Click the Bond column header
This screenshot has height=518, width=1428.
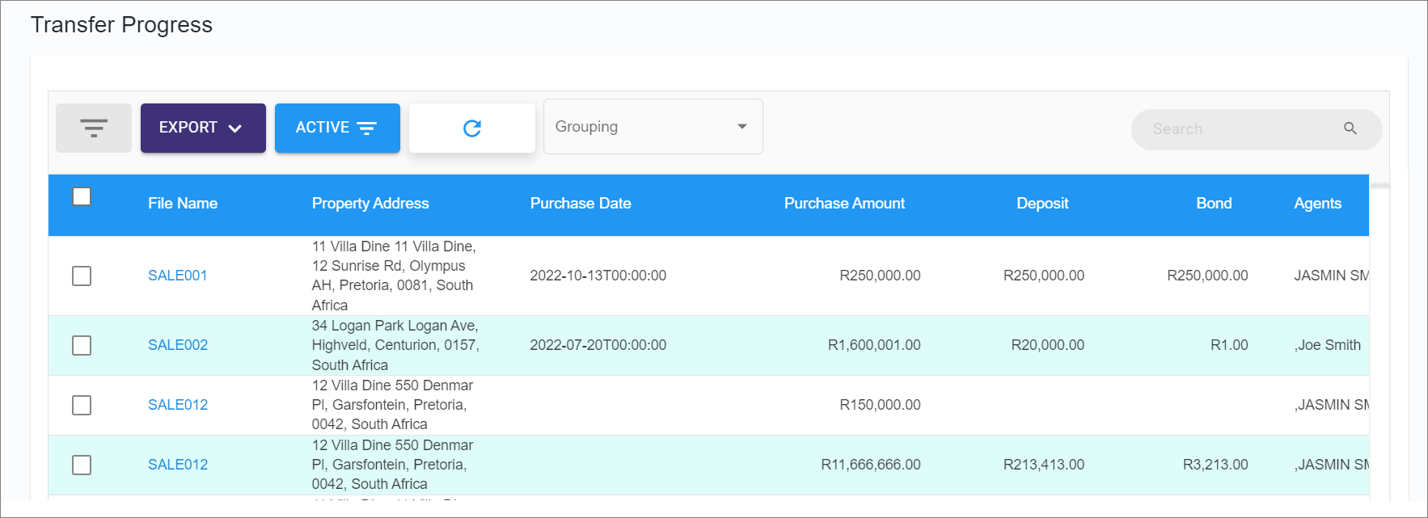pyautogui.click(x=1213, y=204)
